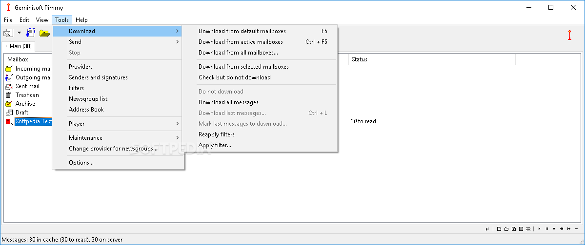Image resolution: width=585 pixels, height=245 pixels.
Task: Click the text list icon in bottom toolbar
Action: point(521,229)
